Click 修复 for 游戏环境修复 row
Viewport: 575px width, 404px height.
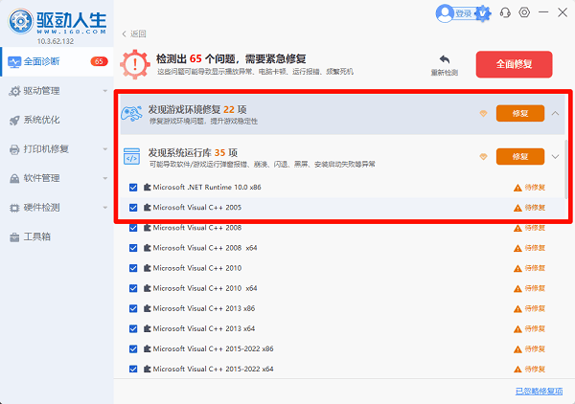coord(520,113)
